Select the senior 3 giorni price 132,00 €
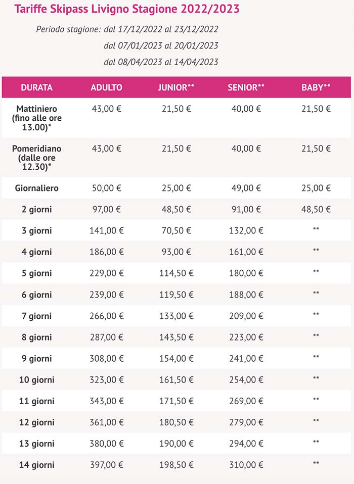Image resolution: width=354 pixels, height=484 pixels. click(246, 230)
